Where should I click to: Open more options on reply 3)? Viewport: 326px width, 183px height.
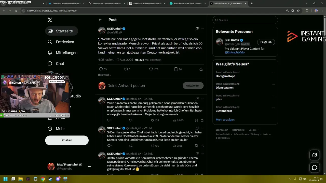pyautogui.click(x=202, y=128)
